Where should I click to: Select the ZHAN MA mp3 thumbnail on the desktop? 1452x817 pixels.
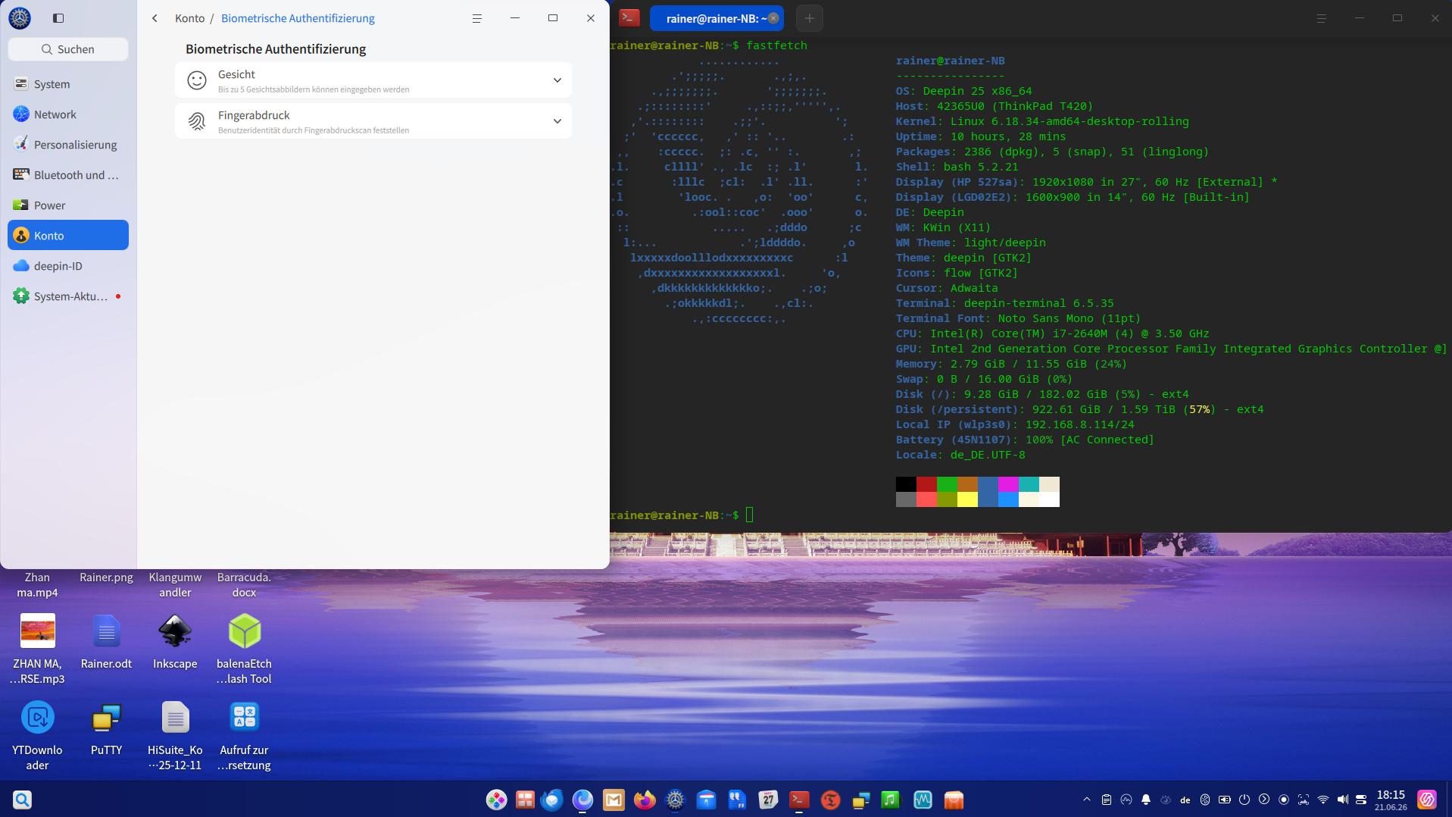point(37,631)
